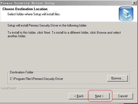138x104 pixels.
Task: Click the 'Setup will install Permeo' sentence
Action: pos(47,25)
